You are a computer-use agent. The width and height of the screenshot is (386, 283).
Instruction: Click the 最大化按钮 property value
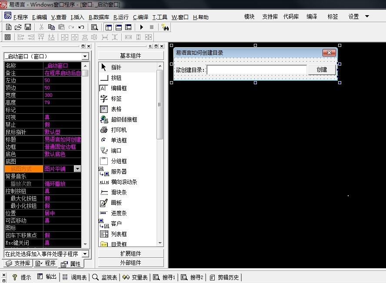(x=62, y=198)
